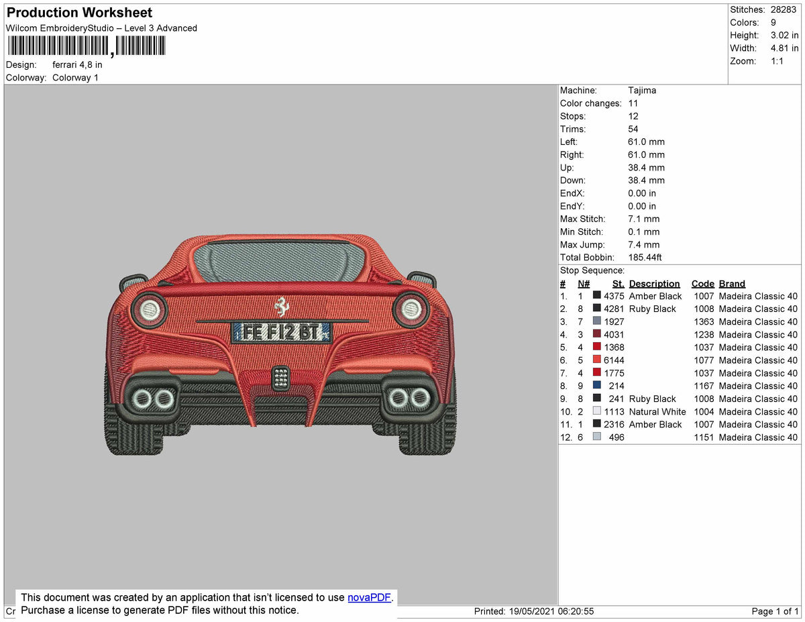Click the St. column header
Viewport: 805px width, 622px height.
[x=617, y=283]
